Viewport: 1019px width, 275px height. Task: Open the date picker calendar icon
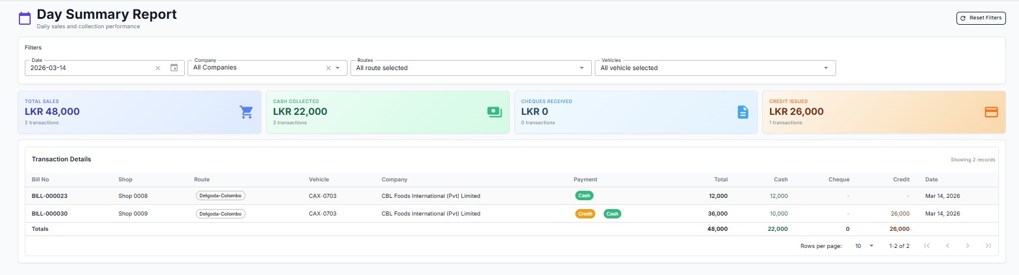(x=174, y=68)
